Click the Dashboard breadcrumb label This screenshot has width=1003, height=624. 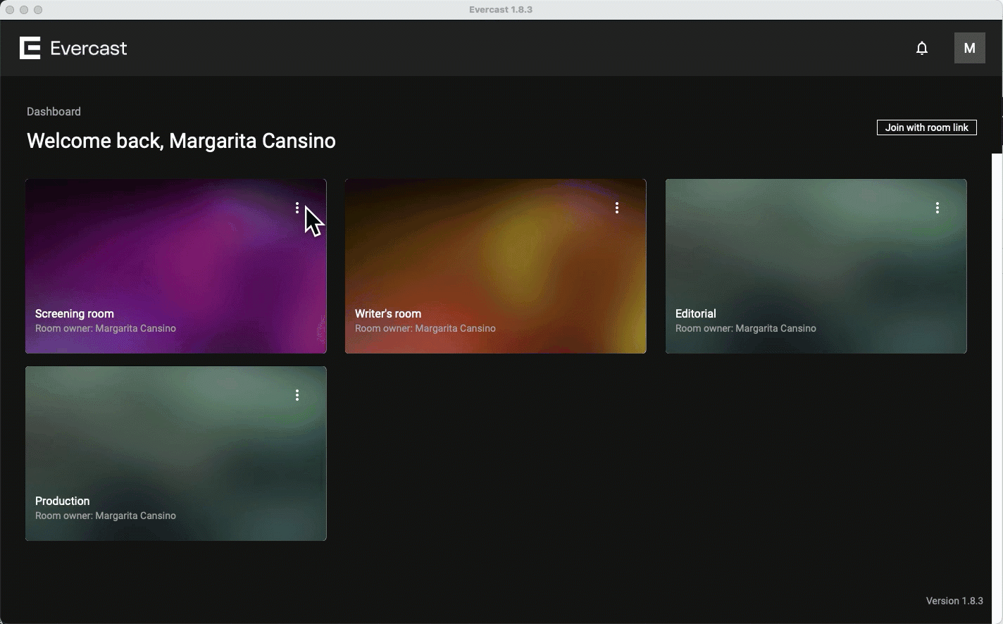pyautogui.click(x=54, y=111)
